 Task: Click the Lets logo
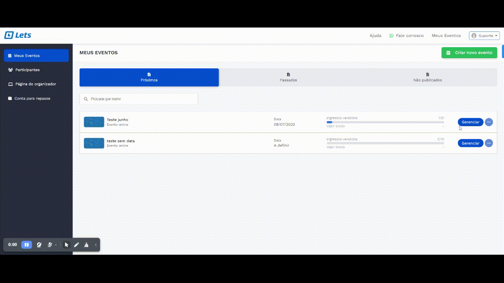pos(18,35)
